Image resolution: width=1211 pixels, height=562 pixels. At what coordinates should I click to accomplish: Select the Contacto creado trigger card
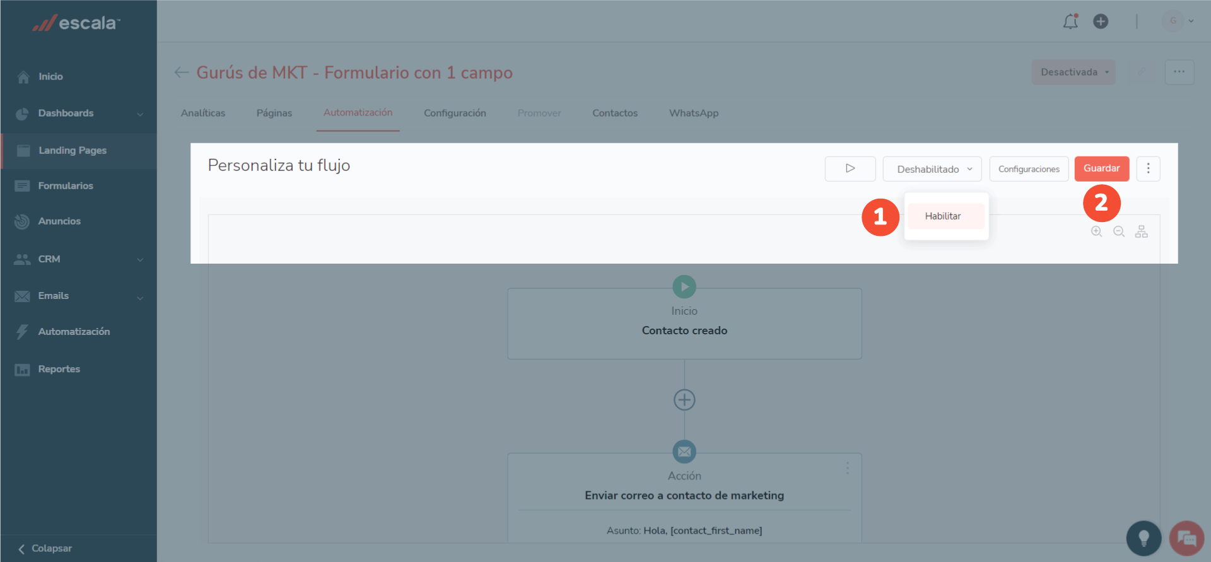point(684,324)
